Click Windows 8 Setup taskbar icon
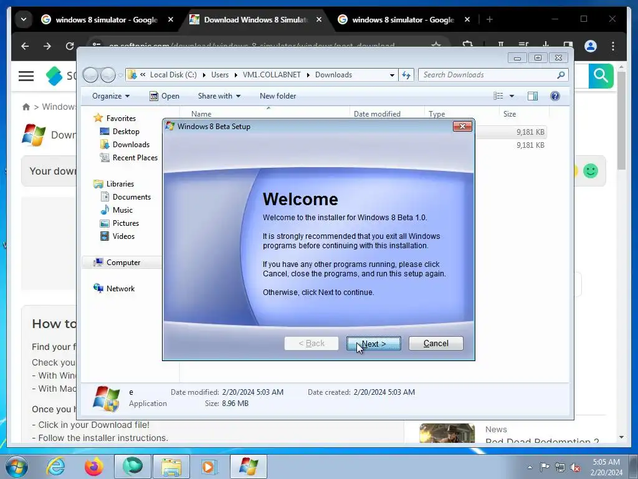 (249, 467)
